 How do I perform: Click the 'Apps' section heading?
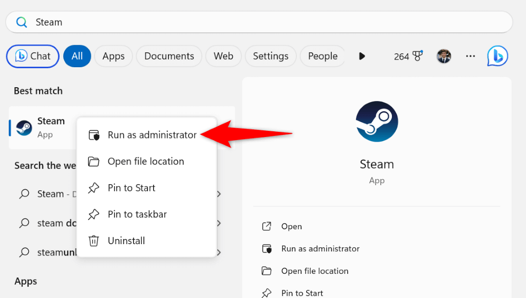click(26, 282)
